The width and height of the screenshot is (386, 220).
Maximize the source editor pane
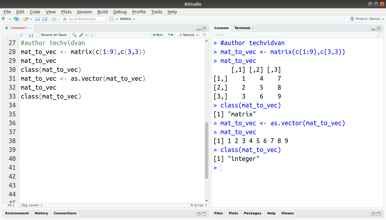pos(204,29)
